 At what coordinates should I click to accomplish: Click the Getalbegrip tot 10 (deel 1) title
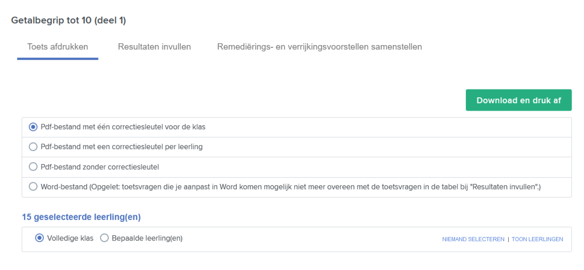click(68, 21)
